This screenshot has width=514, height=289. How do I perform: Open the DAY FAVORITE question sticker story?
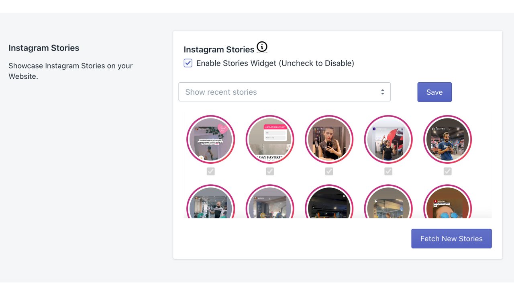click(270, 139)
